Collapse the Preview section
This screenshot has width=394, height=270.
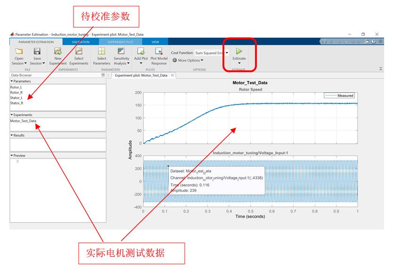click(12, 155)
